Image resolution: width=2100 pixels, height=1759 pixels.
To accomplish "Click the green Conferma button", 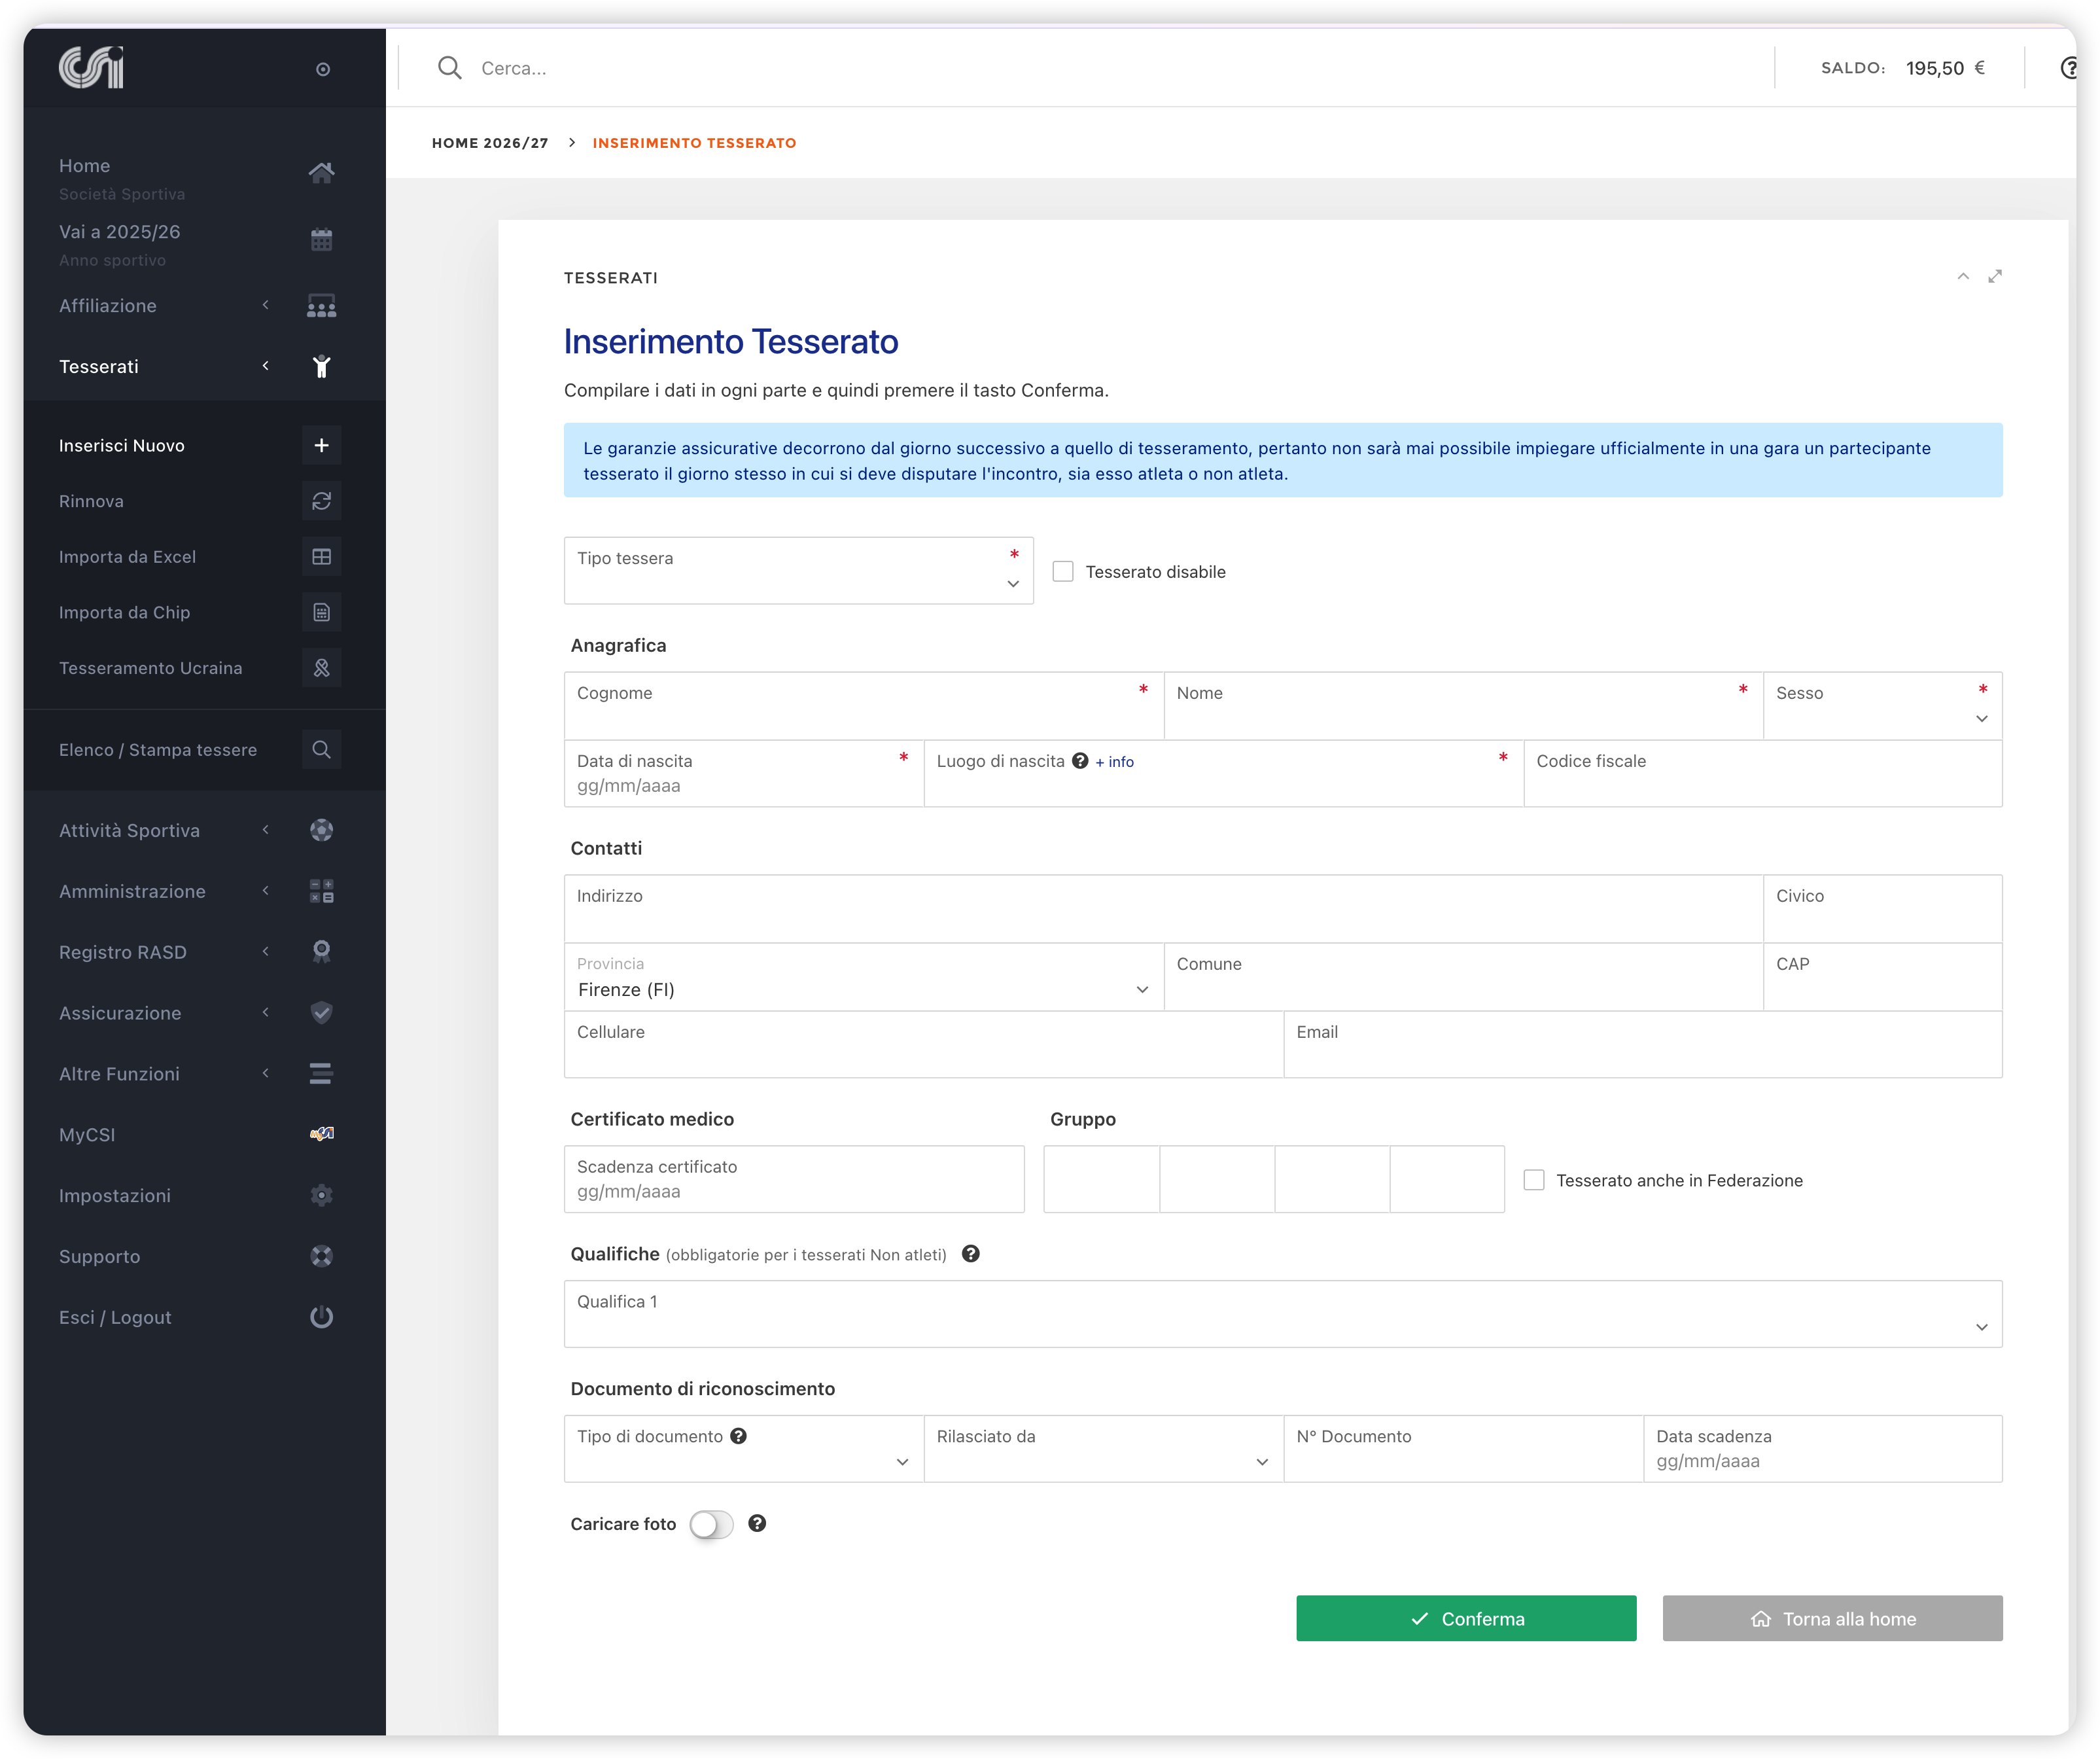I will (1466, 1618).
